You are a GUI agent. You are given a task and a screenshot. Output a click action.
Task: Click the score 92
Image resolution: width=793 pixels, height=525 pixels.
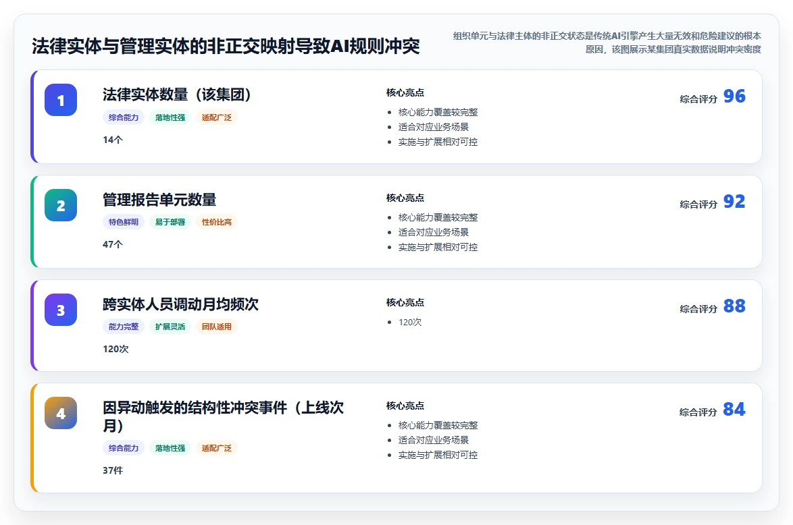734,201
